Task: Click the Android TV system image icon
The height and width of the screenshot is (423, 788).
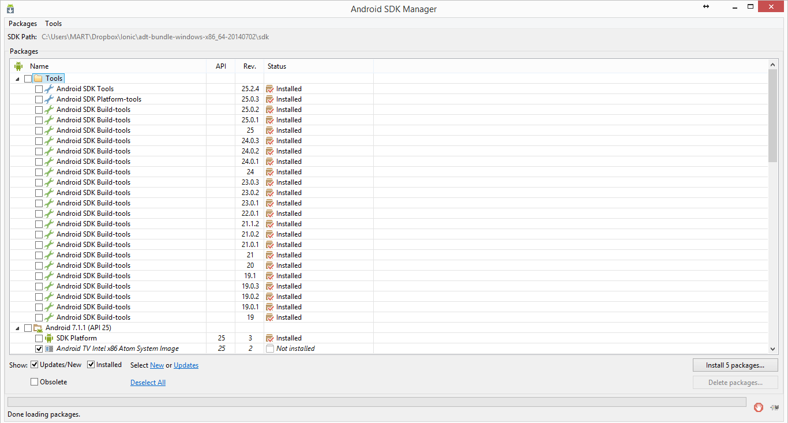Action: click(49, 349)
